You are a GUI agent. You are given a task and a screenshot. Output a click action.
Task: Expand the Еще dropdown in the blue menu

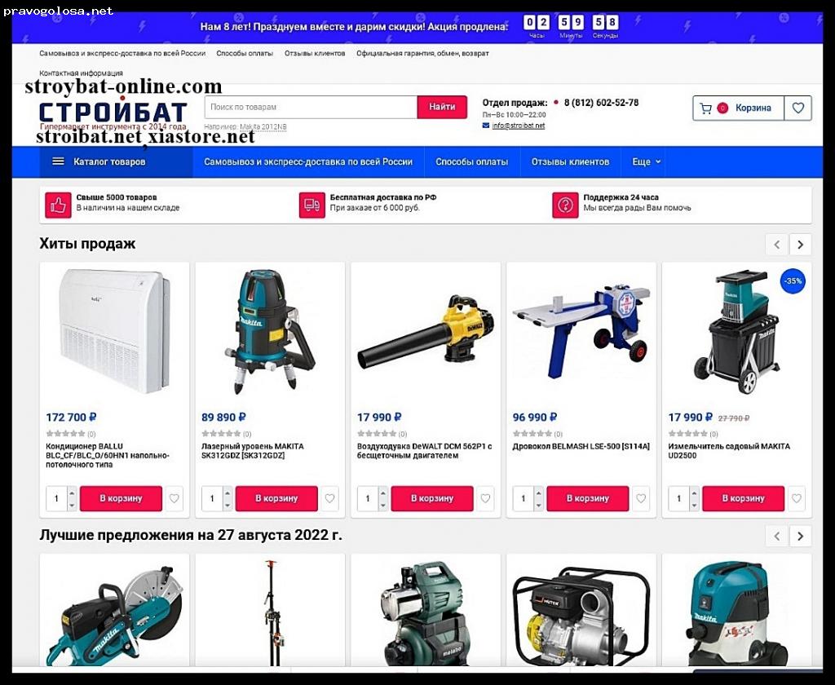click(x=647, y=162)
